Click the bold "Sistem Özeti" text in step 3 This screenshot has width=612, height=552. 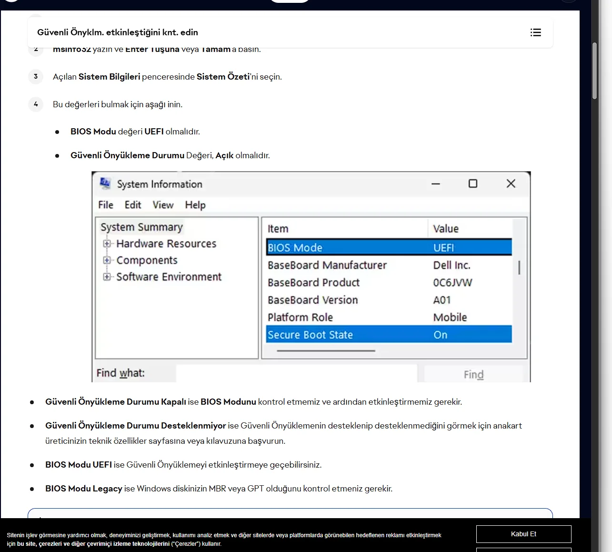223,77
